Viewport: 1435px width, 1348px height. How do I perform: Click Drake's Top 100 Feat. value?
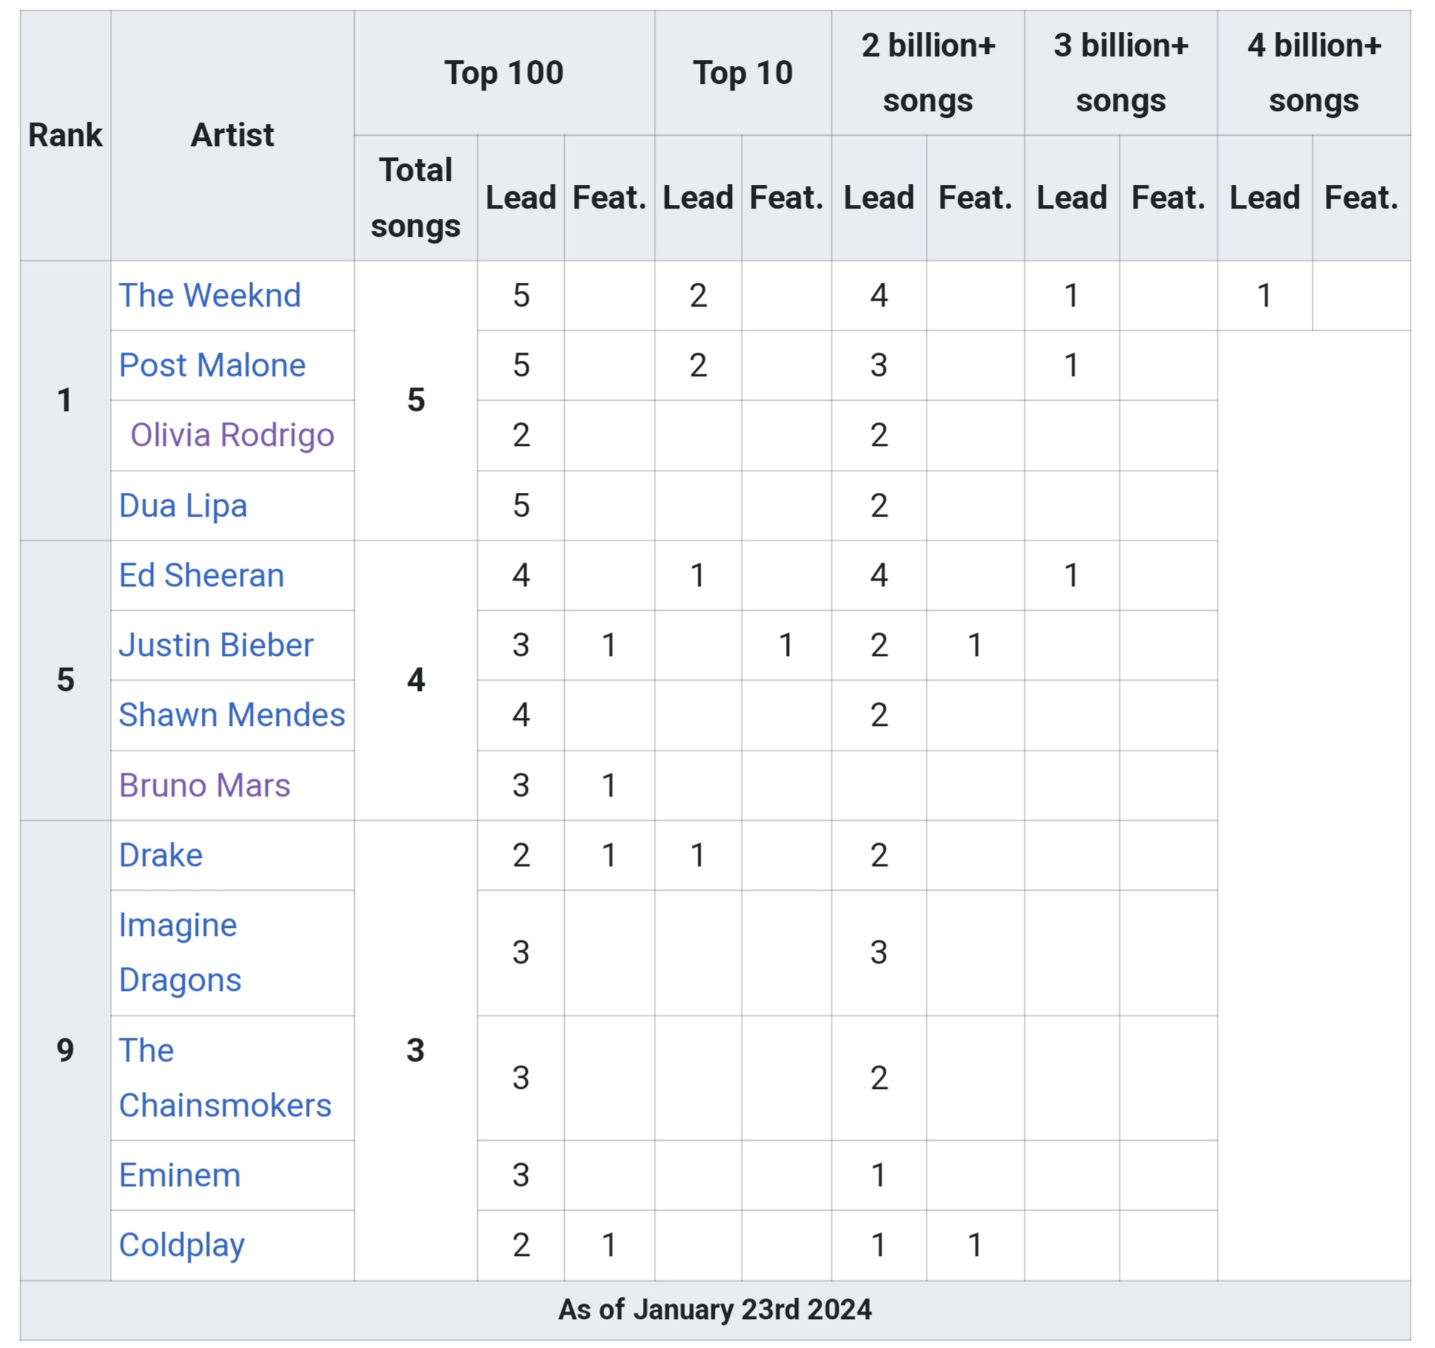(609, 855)
